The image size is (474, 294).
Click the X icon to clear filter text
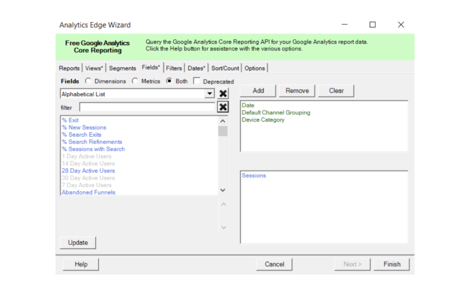click(x=223, y=107)
